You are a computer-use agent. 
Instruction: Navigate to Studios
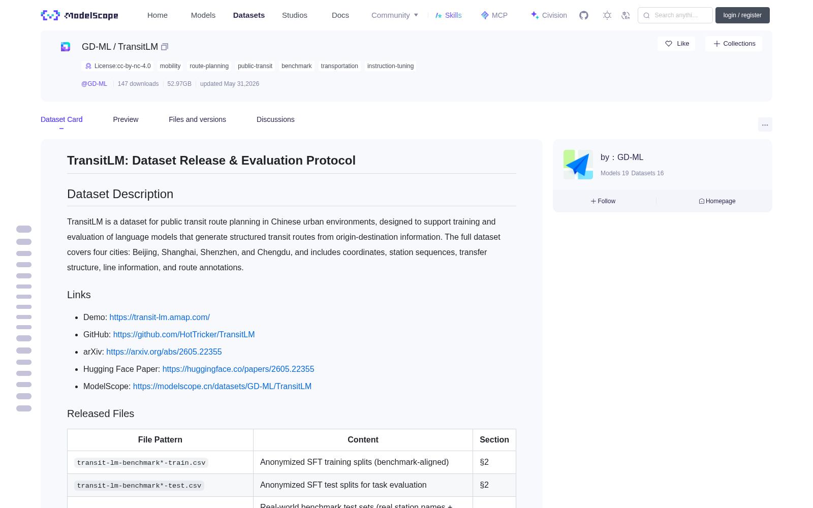pyautogui.click(x=295, y=15)
